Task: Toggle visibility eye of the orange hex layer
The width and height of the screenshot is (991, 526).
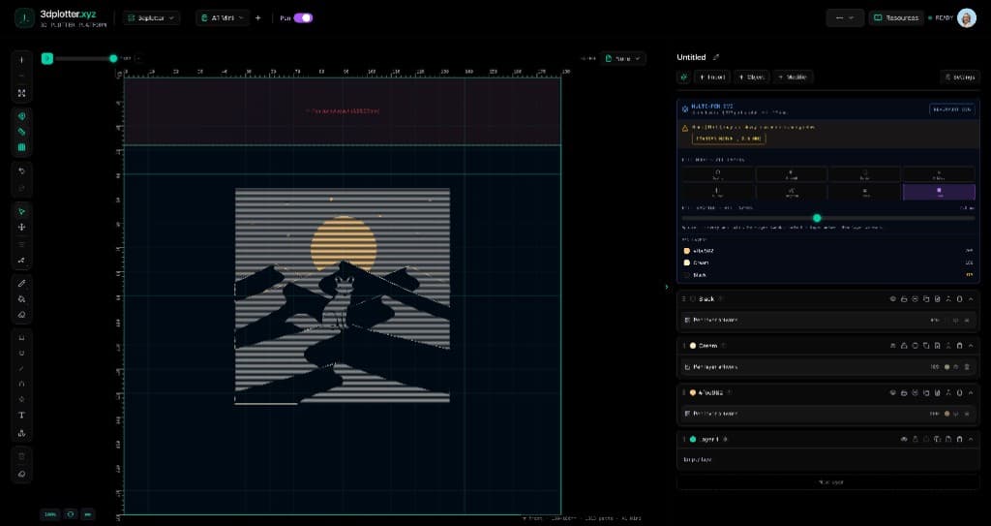Action: (x=893, y=392)
